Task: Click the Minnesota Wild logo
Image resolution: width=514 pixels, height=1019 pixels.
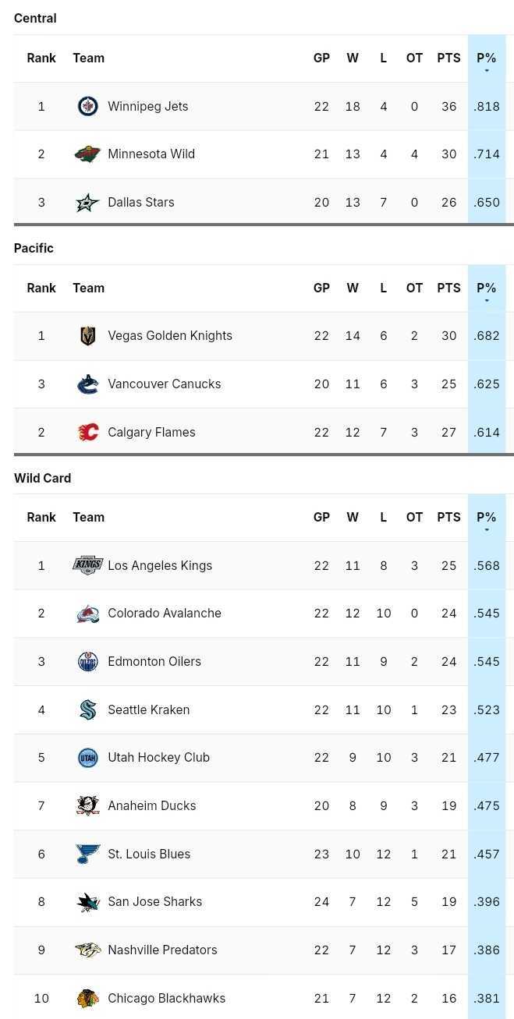Action: coord(88,154)
